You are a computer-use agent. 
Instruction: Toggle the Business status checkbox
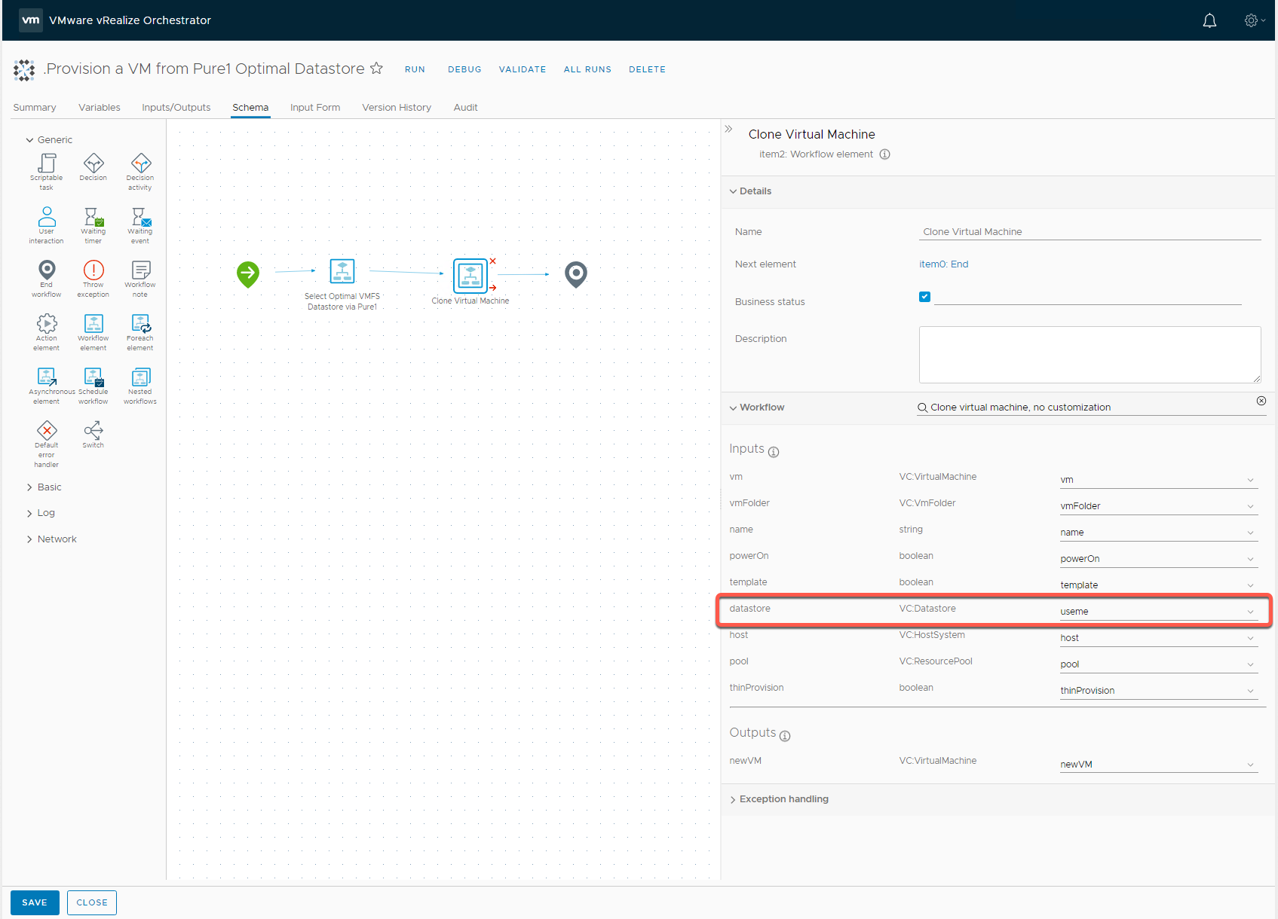[924, 297]
